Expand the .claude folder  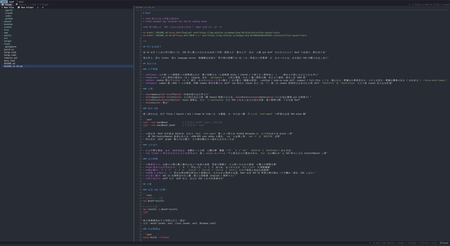tap(8, 13)
